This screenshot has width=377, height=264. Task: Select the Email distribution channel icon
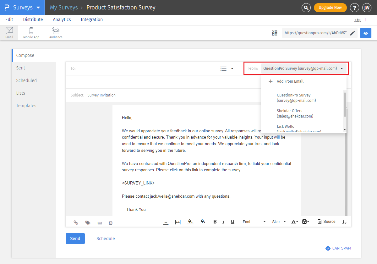coord(9,32)
